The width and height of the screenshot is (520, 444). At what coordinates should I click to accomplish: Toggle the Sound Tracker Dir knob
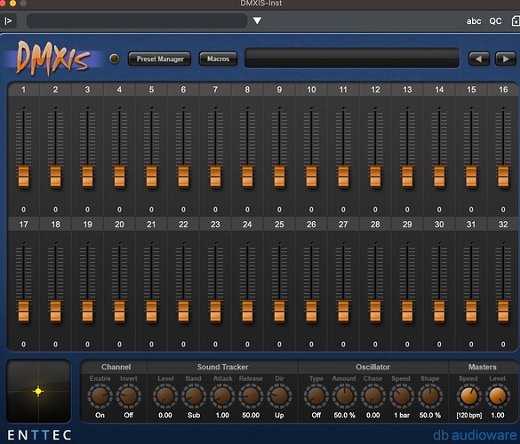click(280, 396)
